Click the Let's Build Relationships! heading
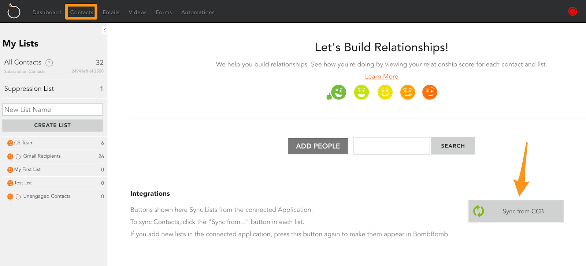This screenshot has width=586, height=266. 382,47
